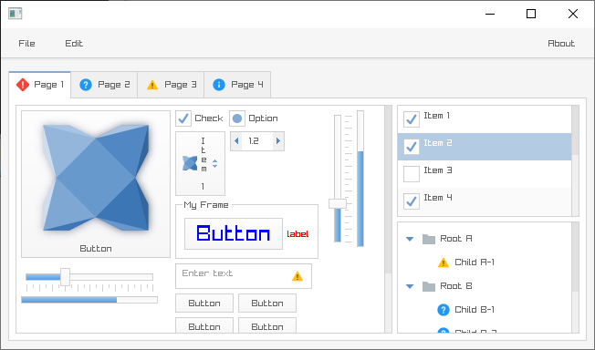Click the Haxe logo icon in the Item 1 dropdown

coord(190,163)
